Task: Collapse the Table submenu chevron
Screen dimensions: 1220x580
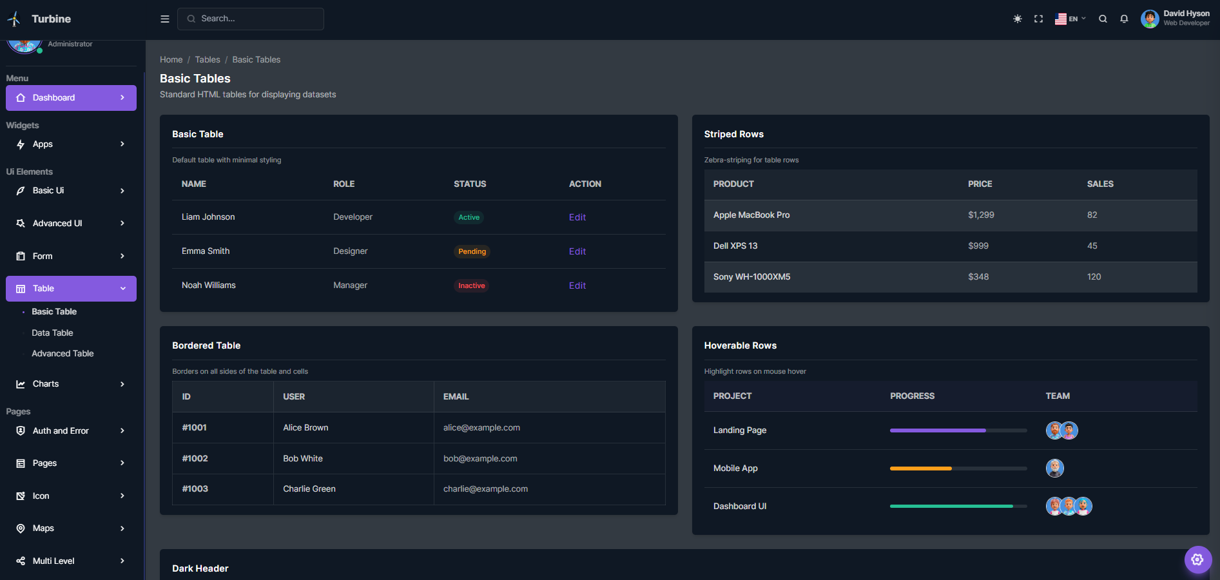Action: (x=123, y=288)
